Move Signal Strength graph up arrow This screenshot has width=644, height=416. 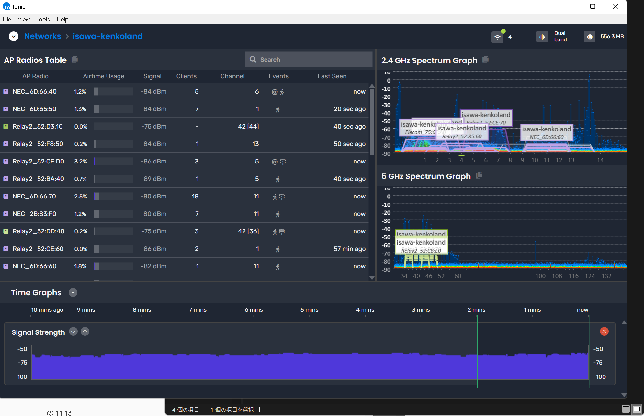85,332
